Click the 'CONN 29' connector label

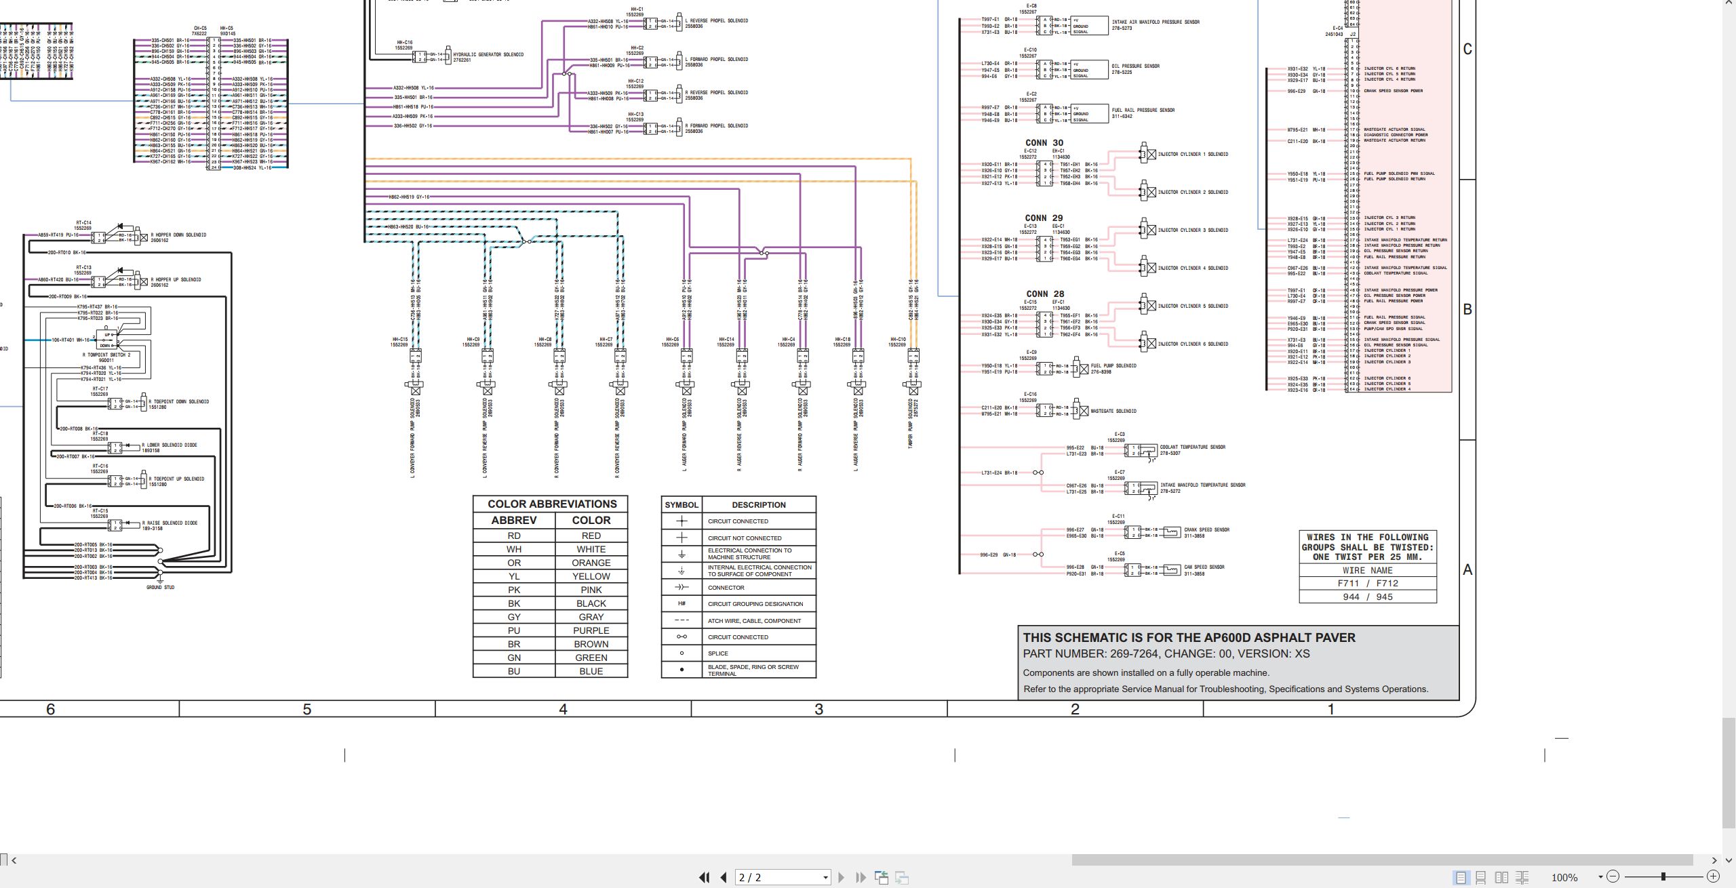1044,218
